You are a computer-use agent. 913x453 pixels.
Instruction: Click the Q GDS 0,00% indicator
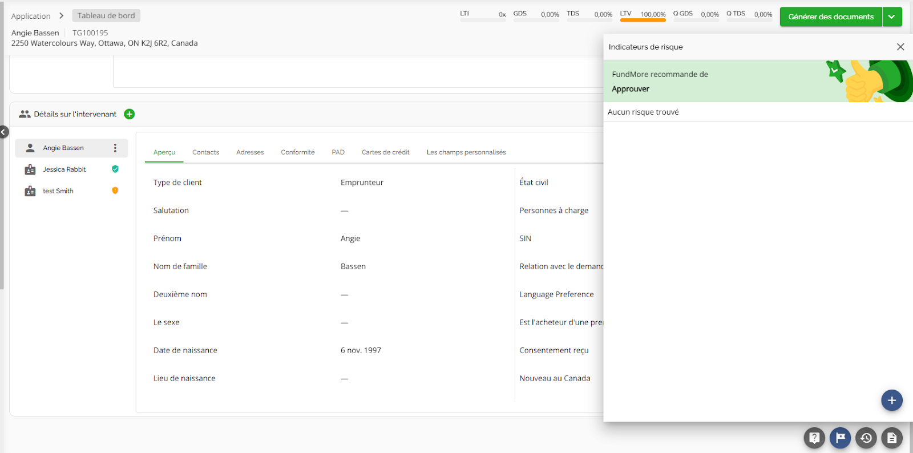point(696,15)
